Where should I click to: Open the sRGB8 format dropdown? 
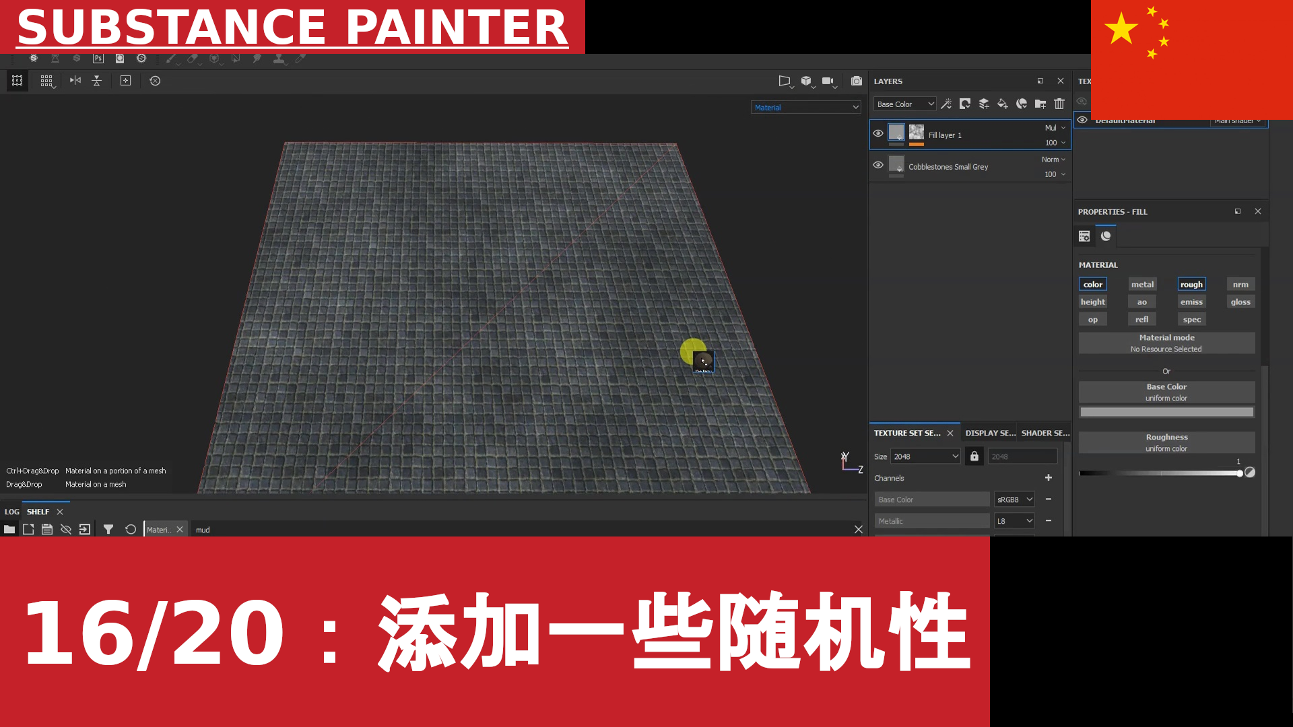tap(1014, 499)
